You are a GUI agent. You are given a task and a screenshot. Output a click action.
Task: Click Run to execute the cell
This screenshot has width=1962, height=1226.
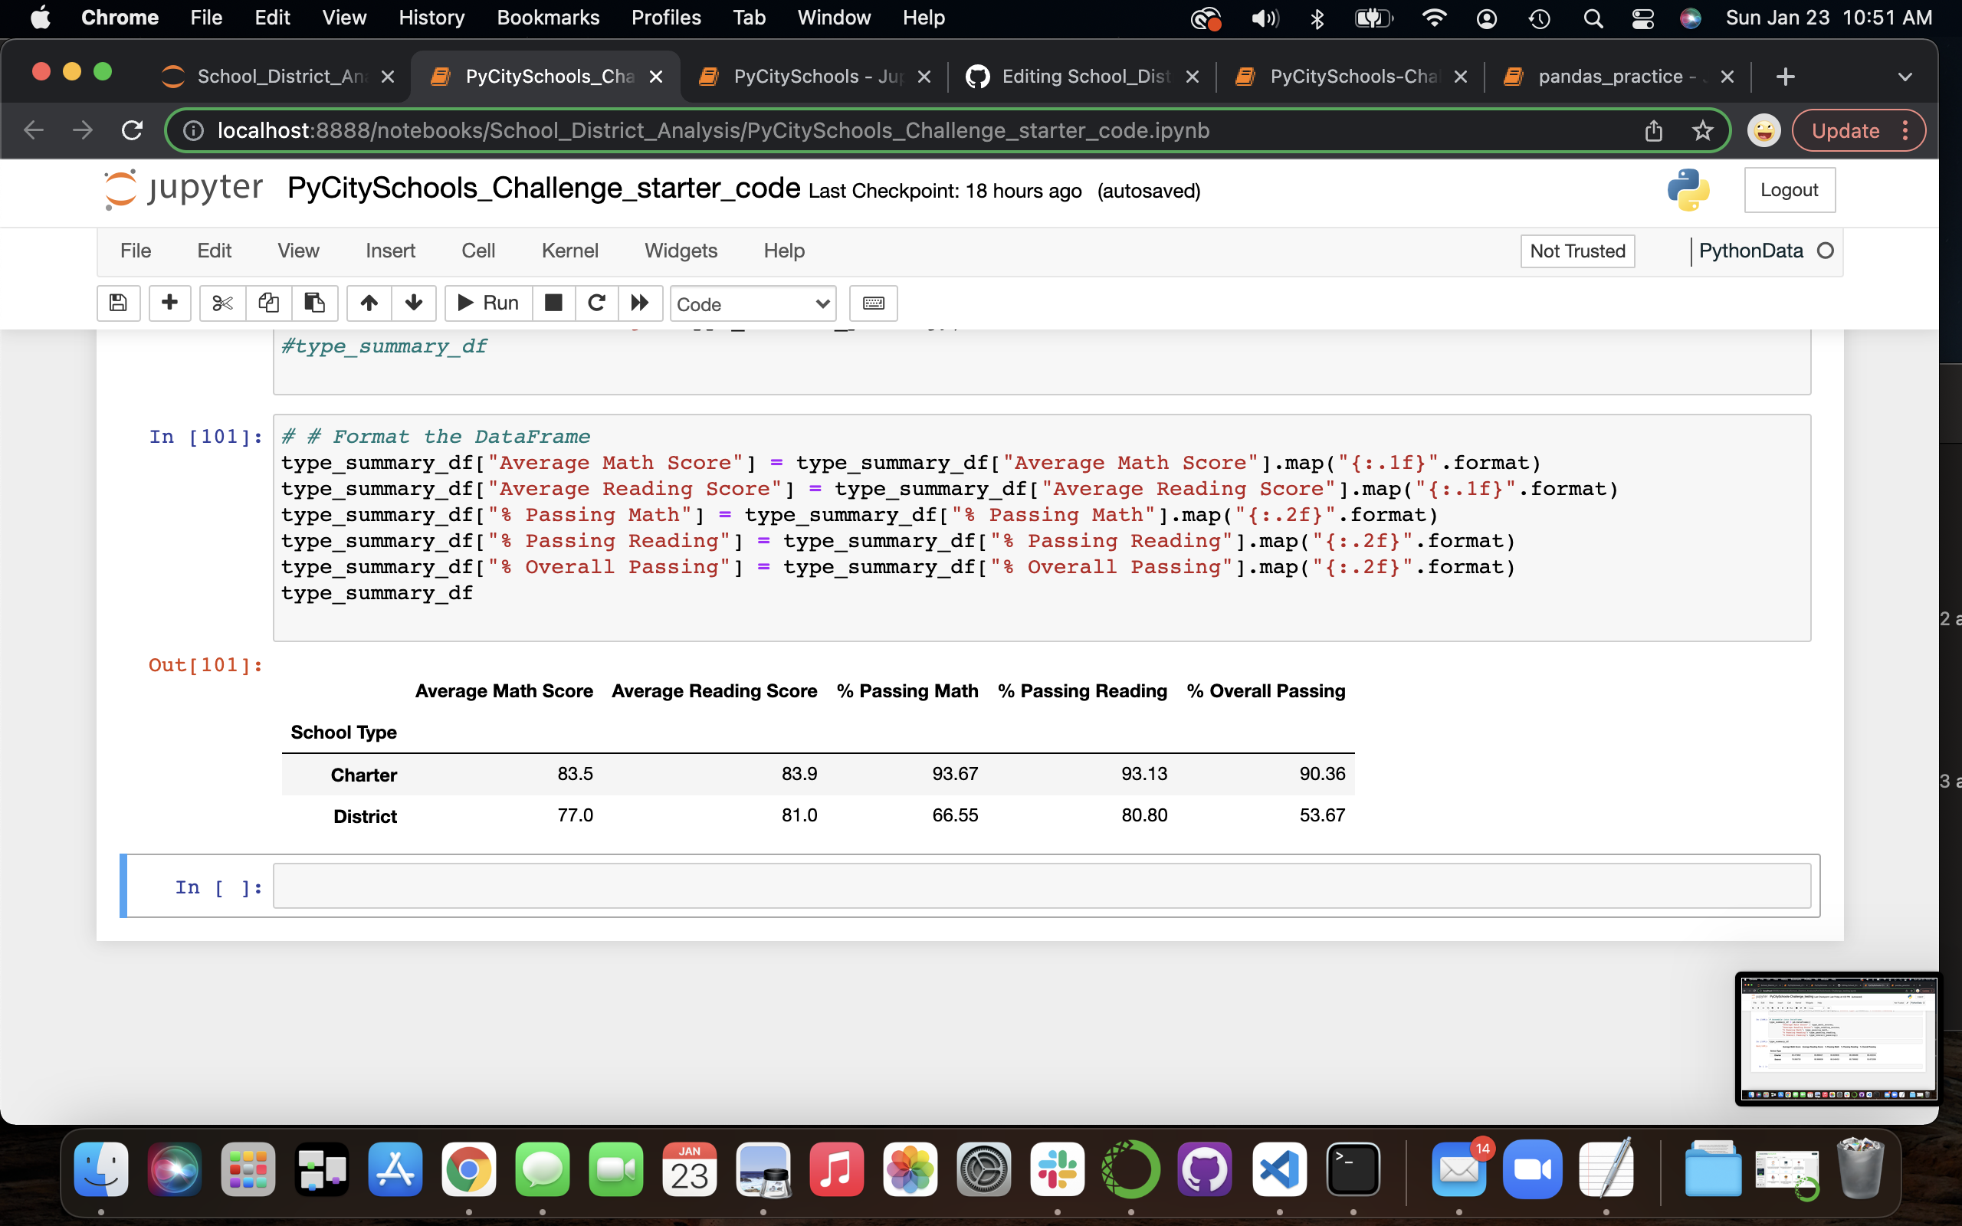pos(487,303)
